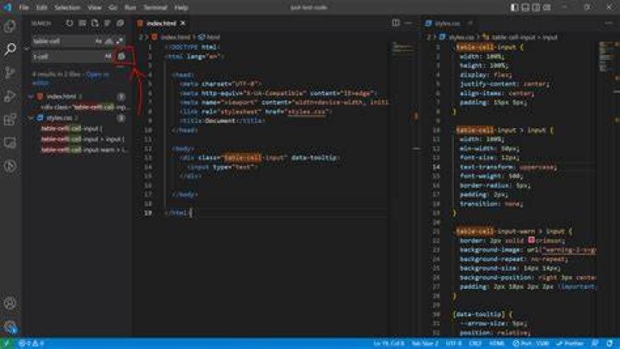
Task: Open More Actions for styles.css editor group
Action: pyautogui.click(x=609, y=23)
